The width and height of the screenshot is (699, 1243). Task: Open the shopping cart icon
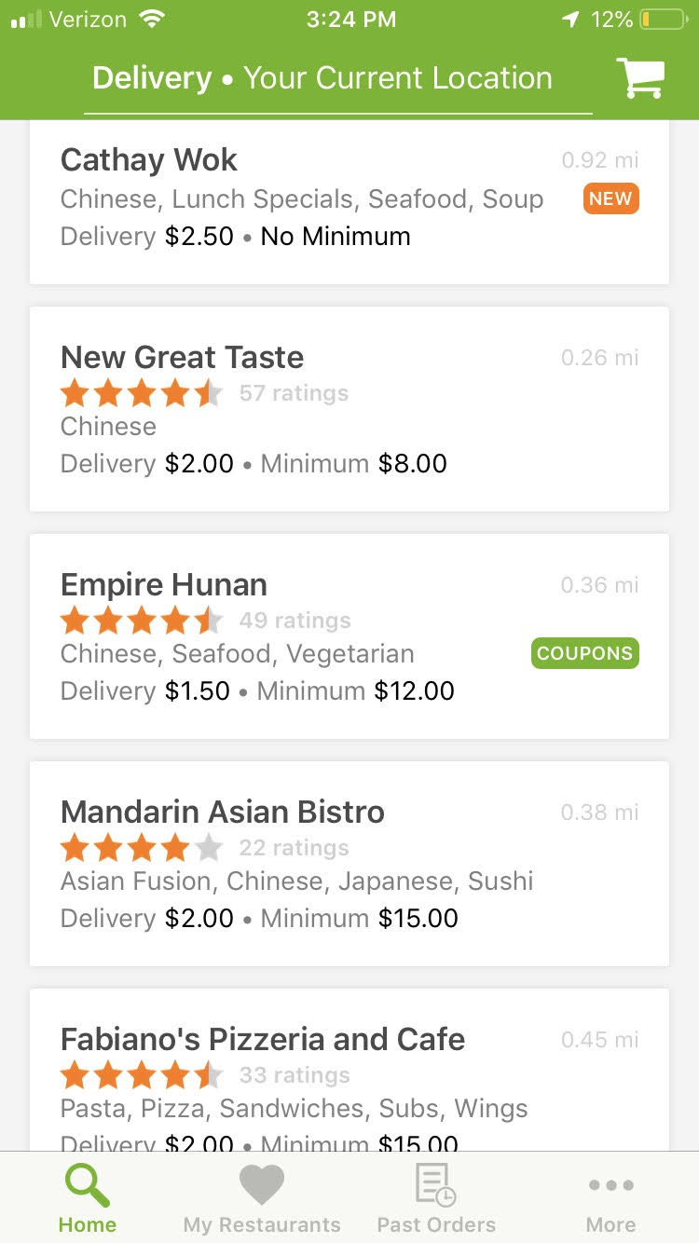tap(640, 78)
